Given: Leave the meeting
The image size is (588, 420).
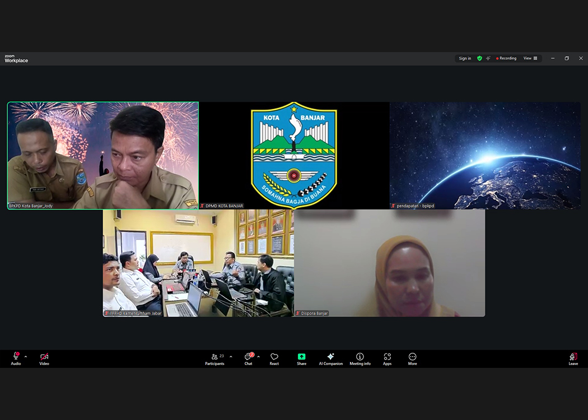Looking at the screenshot, I should 573,358.
